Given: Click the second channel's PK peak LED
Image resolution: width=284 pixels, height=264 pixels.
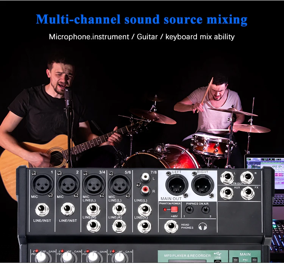Looking at the screenshot, I should click(x=62, y=251).
